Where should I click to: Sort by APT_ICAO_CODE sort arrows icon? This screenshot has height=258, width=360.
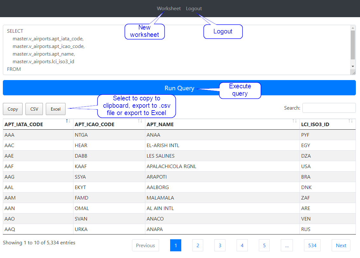(x=140, y=121)
